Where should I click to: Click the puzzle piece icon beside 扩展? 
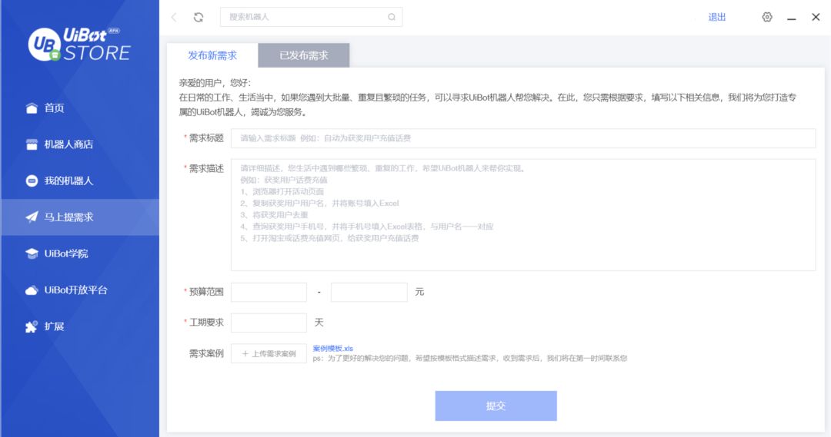[32, 326]
